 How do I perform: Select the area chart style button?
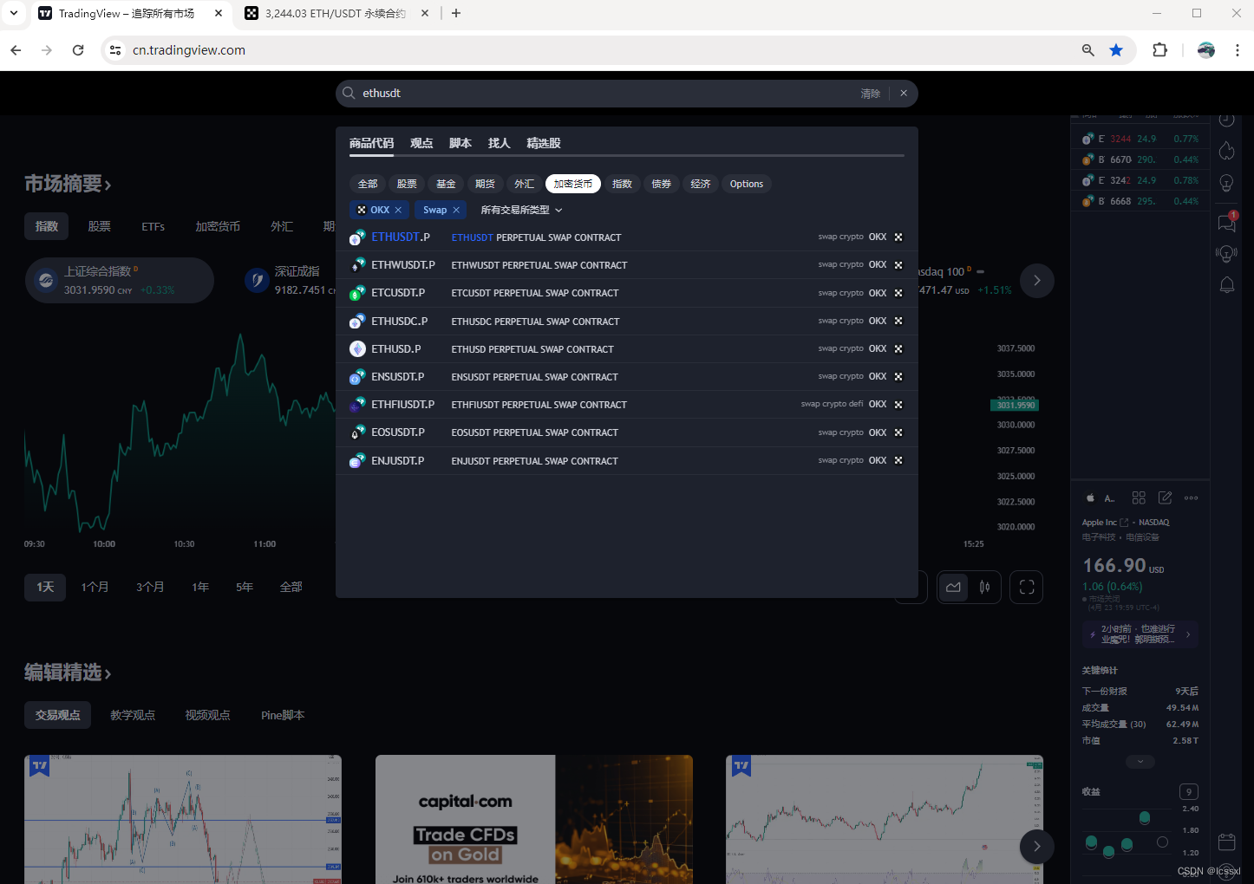(953, 587)
